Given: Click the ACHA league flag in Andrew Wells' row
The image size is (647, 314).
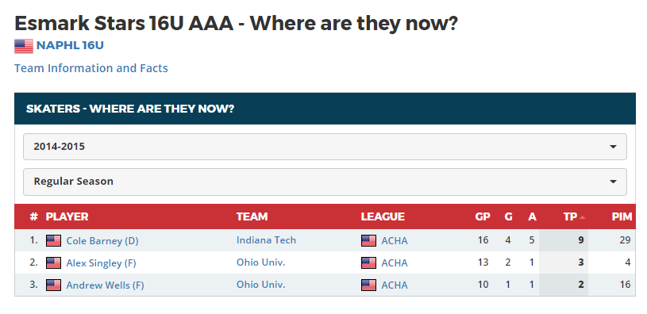Looking at the screenshot, I should point(368,285).
